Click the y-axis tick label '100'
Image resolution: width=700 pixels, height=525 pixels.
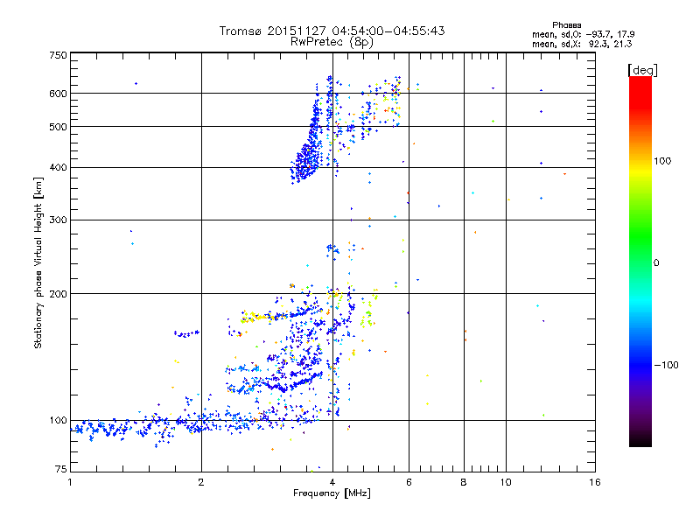pyautogui.click(x=58, y=420)
